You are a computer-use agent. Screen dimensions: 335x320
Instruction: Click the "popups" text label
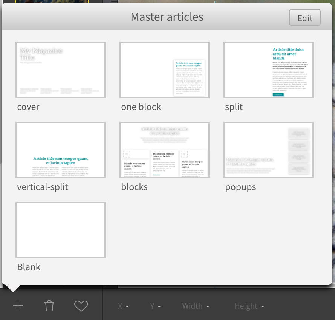click(x=240, y=187)
